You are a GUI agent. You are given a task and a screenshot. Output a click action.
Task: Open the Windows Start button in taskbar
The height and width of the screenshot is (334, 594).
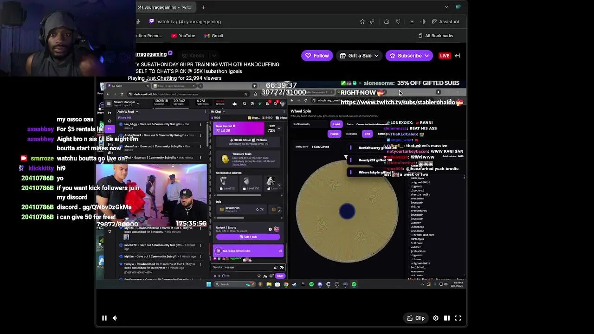(208, 284)
